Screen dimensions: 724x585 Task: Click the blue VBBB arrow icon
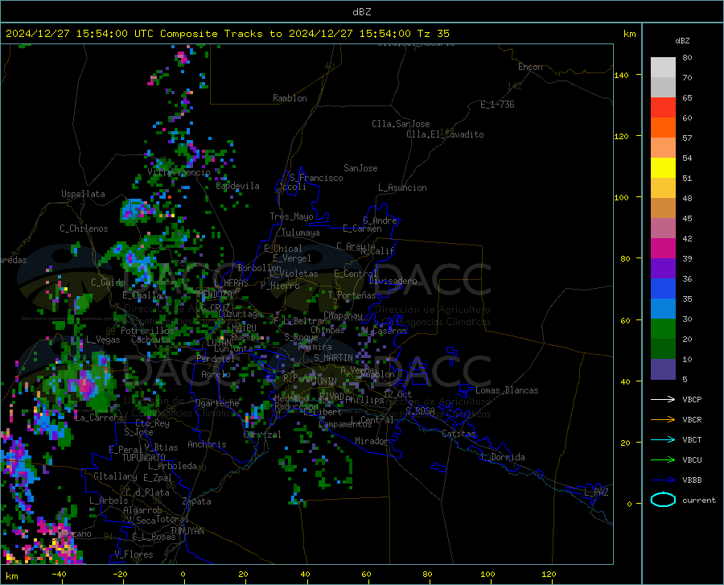click(663, 480)
